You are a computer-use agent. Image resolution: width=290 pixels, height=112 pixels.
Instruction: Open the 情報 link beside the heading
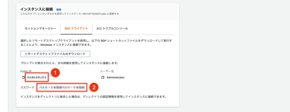click(59, 10)
